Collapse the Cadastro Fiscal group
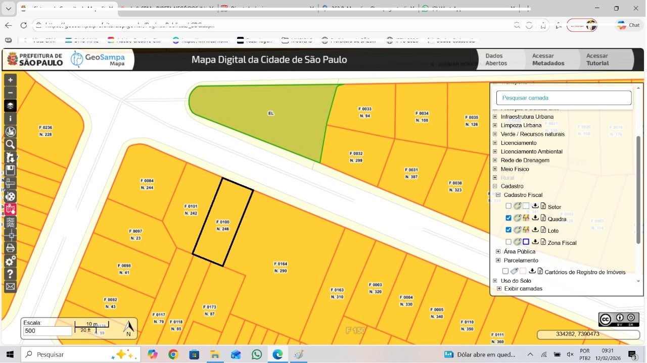Viewport: 647px width, 363px height. coord(498,195)
